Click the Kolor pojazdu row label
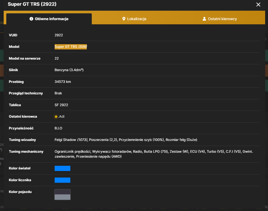This screenshot has height=211, width=268. [x=20, y=192]
